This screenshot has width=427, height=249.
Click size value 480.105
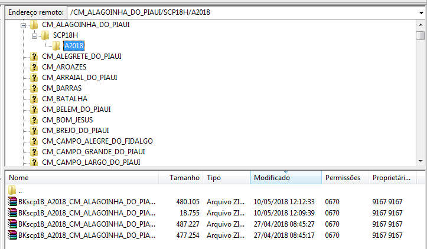(x=188, y=202)
